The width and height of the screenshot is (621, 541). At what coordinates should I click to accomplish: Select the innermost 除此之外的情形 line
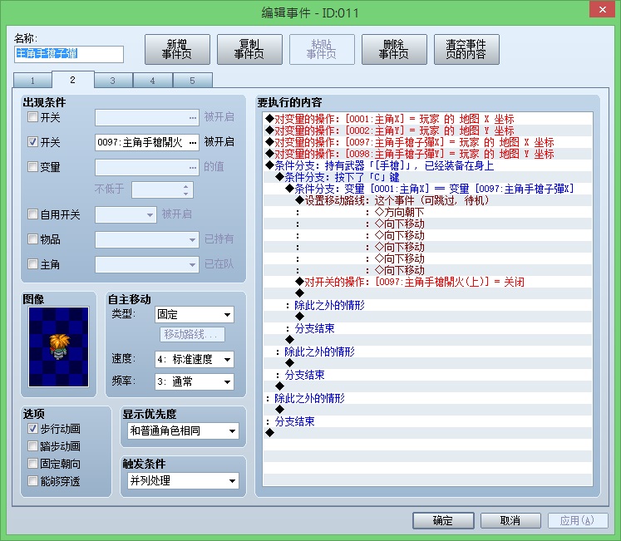428,305
